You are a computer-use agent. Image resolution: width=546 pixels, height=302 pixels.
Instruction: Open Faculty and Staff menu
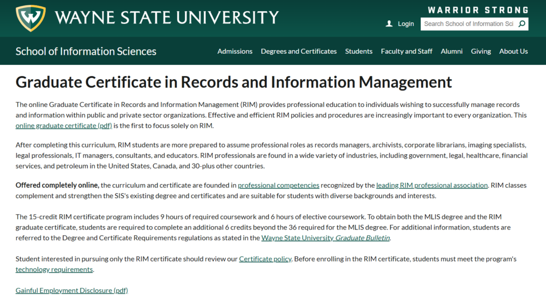tap(406, 51)
